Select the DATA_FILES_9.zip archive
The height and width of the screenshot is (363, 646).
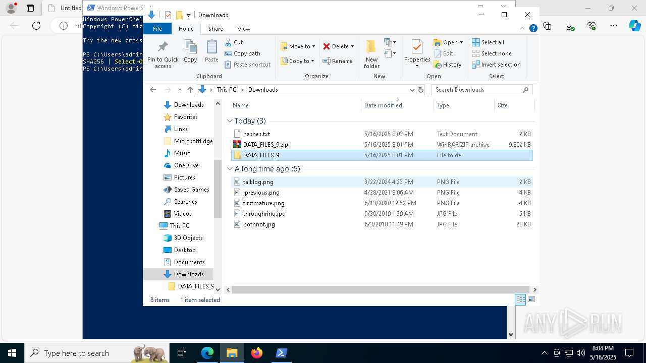coord(382,145)
